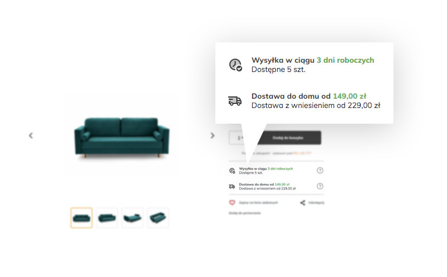Add sofa to cart with dark button
The width and height of the screenshot is (447, 277).
[288, 138]
